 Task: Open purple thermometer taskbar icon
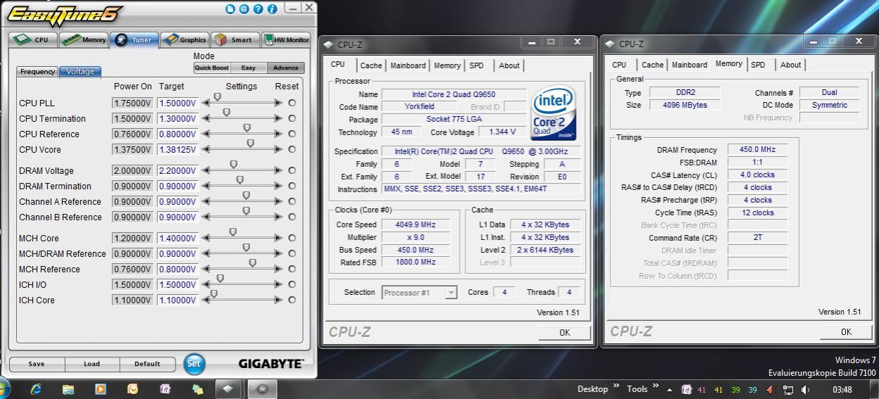[165, 388]
